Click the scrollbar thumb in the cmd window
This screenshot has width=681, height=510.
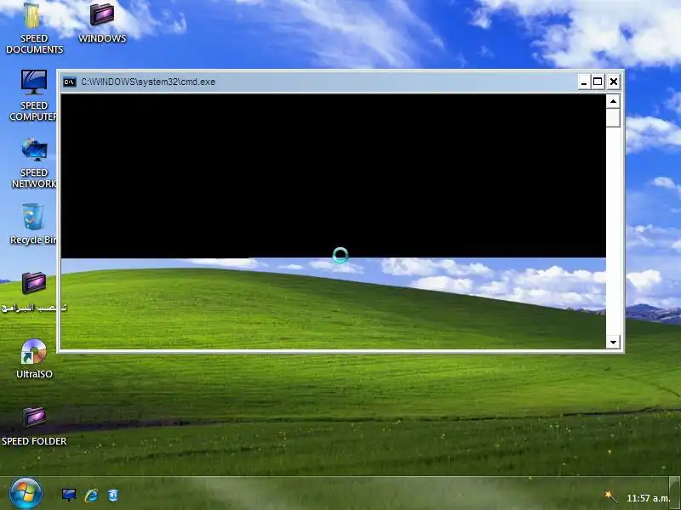pyautogui.click(x=613, y=117)
